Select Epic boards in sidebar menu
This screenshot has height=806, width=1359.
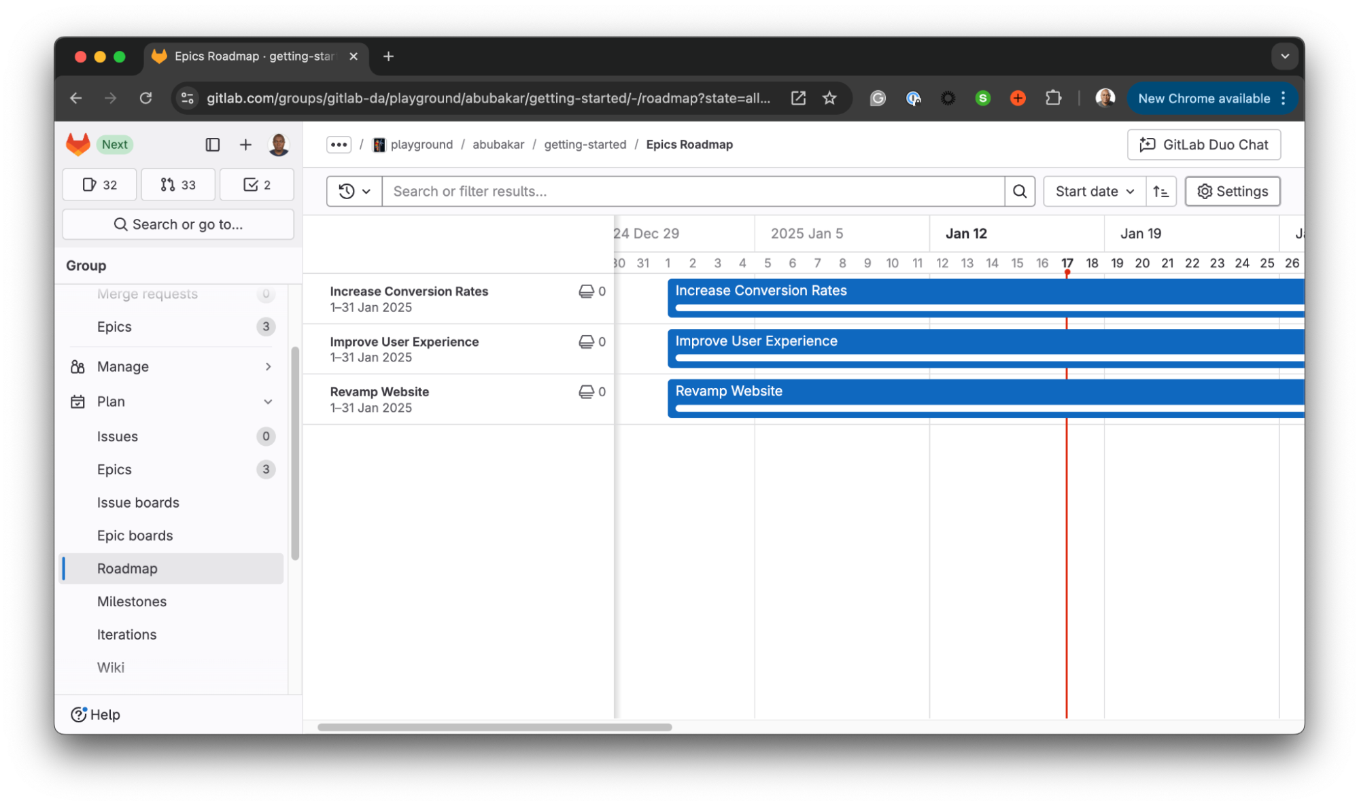[135, 536]
